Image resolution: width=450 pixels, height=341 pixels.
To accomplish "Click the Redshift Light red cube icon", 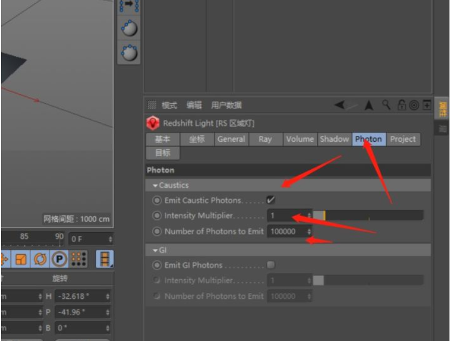I will [153, 123].
